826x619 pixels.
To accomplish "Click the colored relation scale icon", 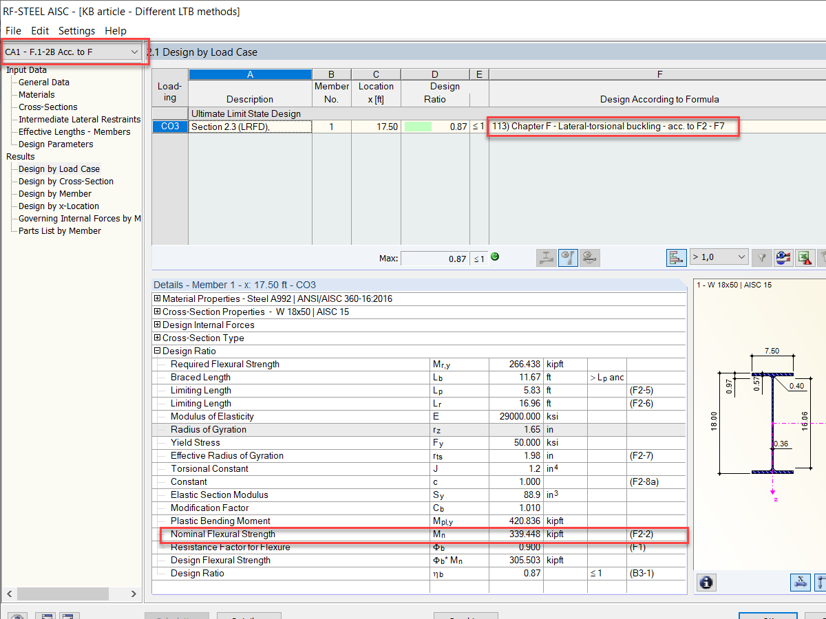I will pos(783,257).
